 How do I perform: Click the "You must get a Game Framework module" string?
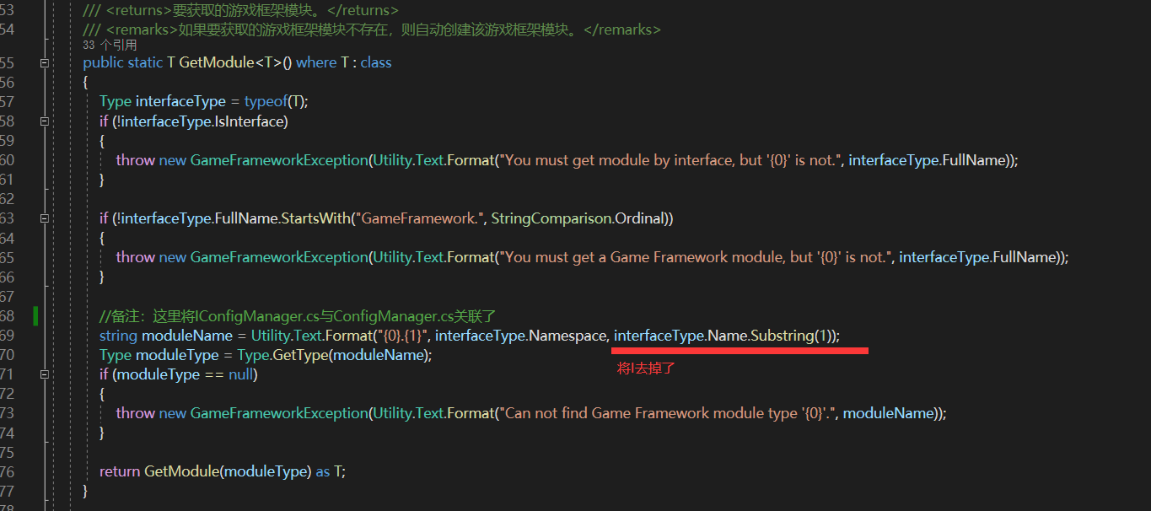pos(696,257)
